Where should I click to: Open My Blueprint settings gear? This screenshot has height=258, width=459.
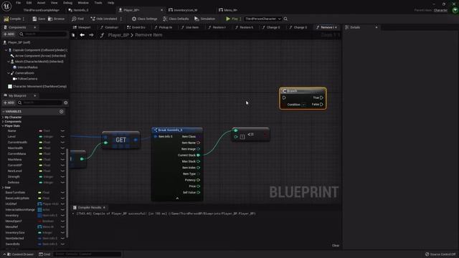[x=65, y=102]
